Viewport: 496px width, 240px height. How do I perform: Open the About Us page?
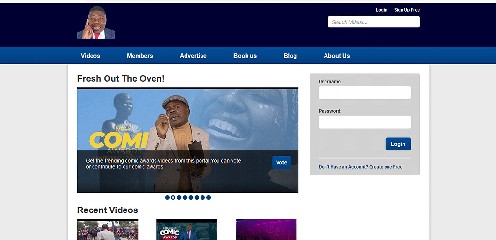337,56
